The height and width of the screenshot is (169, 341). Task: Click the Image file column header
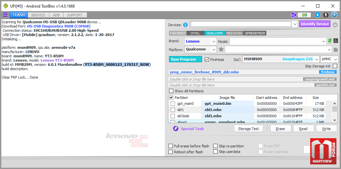coord(227,98)
